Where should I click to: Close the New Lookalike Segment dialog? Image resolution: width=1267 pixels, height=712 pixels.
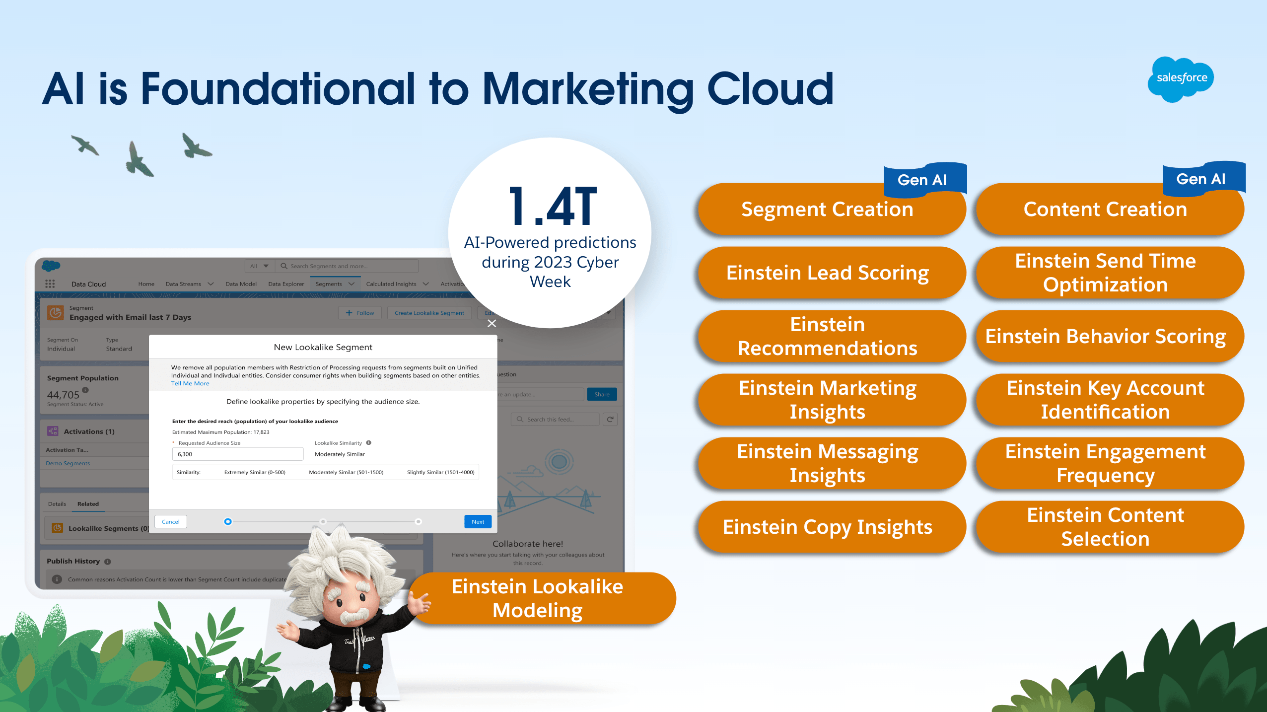pos(492,324)
